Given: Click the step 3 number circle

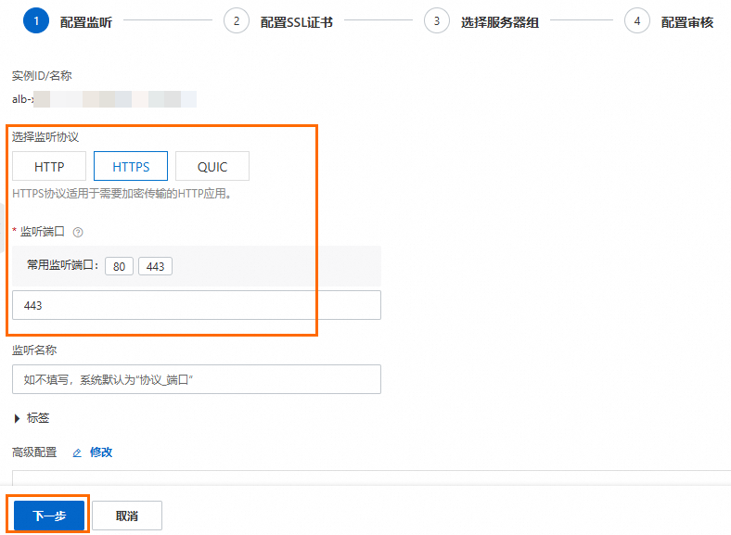Looking at the screenshot, I should pyautogui.click(x=437, y=21).
